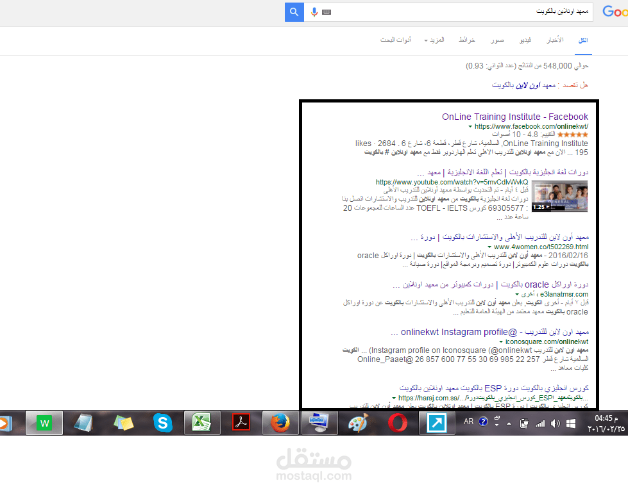Switch to Firefox in the taskbar

(280, 422)
